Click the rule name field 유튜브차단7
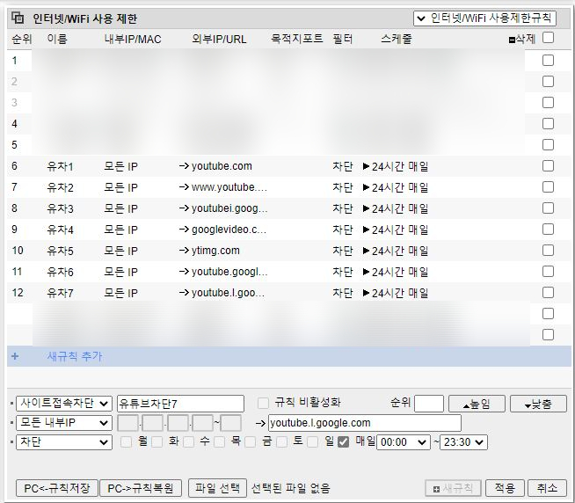This screenshot has height=503, width=575. tap(180, 404)
